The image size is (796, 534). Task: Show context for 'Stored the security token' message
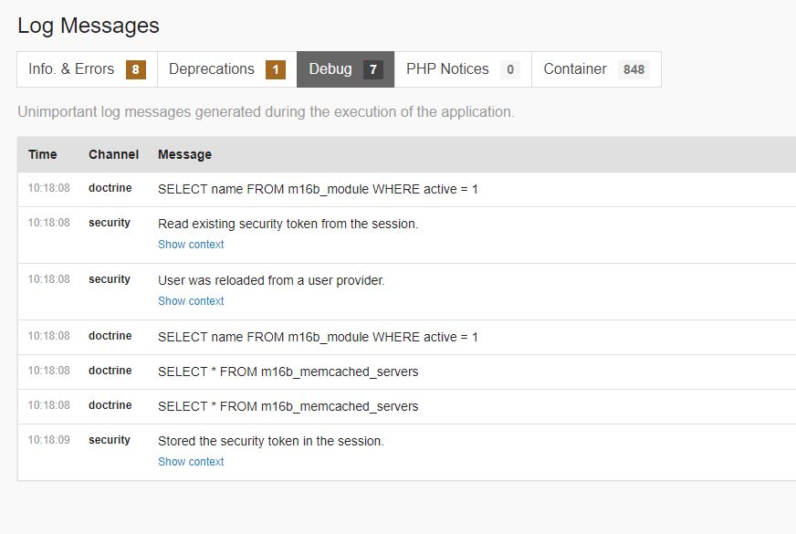click(x=191, y=462)
